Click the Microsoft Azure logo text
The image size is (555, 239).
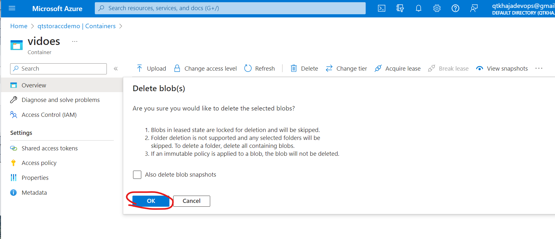pos(57,9)
